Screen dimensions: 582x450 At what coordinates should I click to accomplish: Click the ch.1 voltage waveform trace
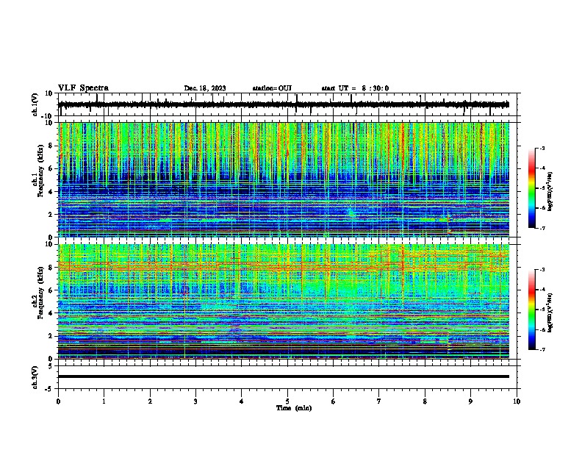click(284, 104)
